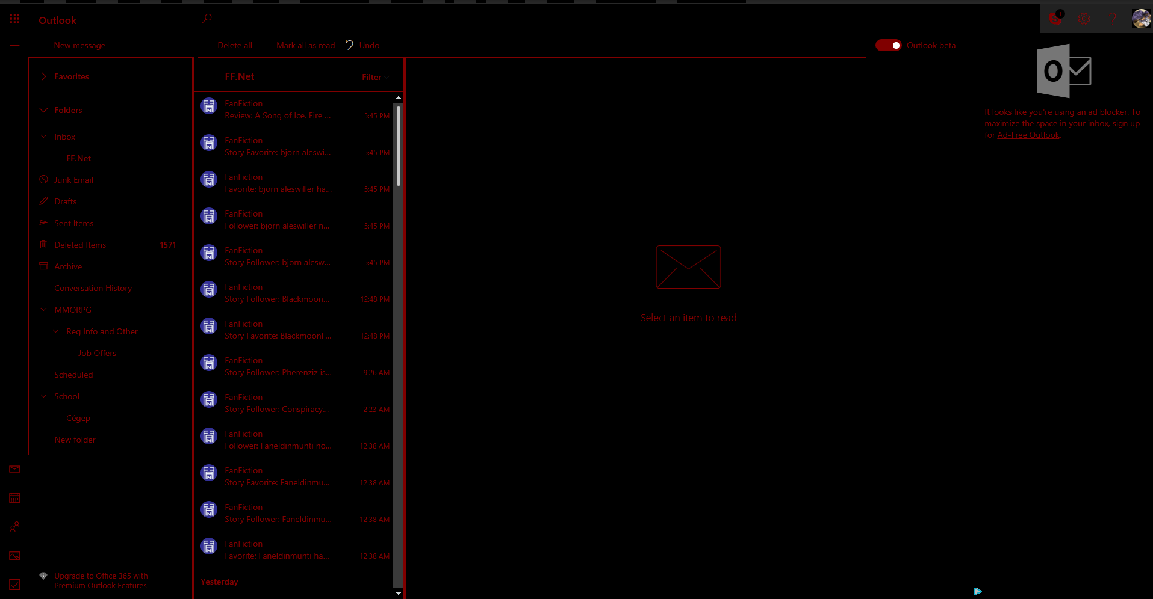The height and width of the screenshot is (599, 1153).
Task: Open the Archive box icon
Action: [x=43, y=266]
